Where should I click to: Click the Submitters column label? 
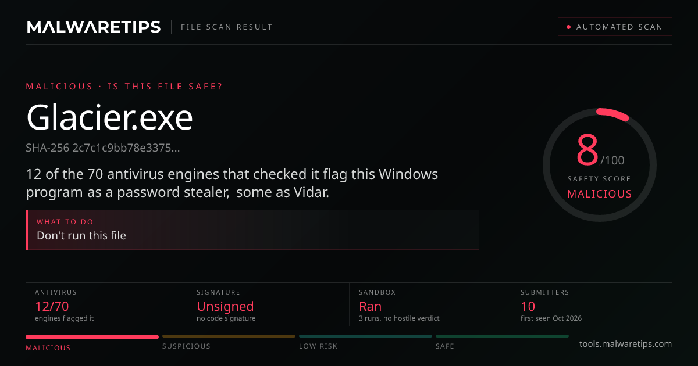545,292
